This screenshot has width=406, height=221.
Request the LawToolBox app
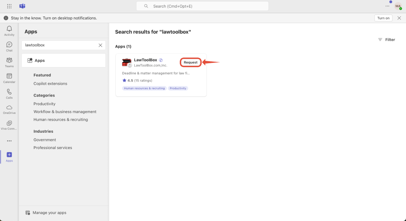click(191, 62)
